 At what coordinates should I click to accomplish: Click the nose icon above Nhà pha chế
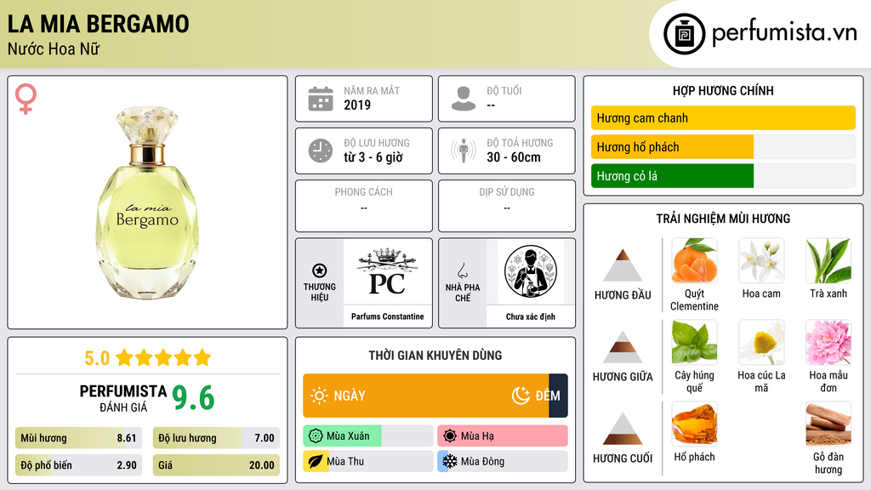tap(462, 271)
